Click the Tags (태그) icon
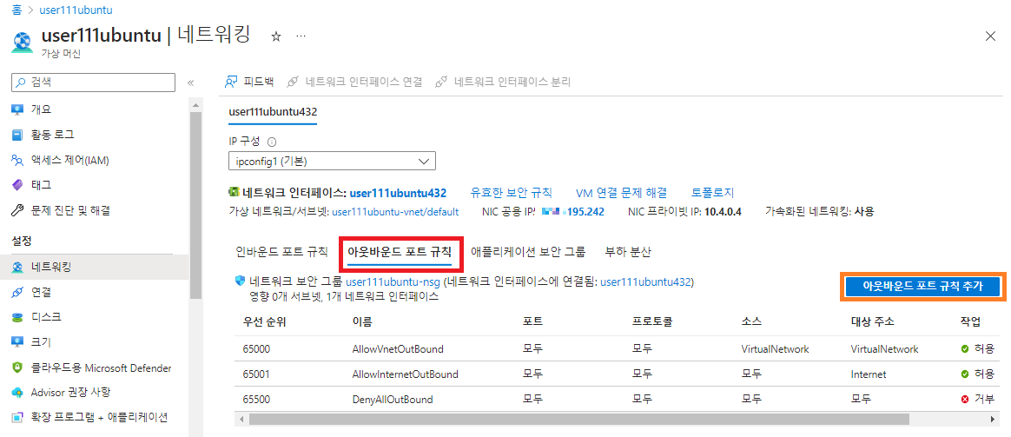 (17, 185)
